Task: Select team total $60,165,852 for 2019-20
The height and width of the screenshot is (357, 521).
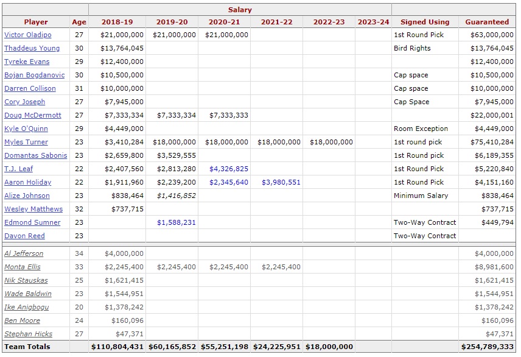Action: [x=172, y=347]
